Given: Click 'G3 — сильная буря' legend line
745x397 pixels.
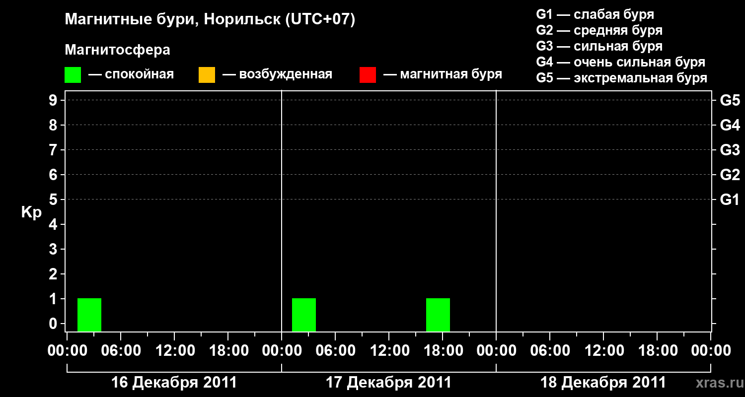Looking at the screenshot, I should click(599, 46).
